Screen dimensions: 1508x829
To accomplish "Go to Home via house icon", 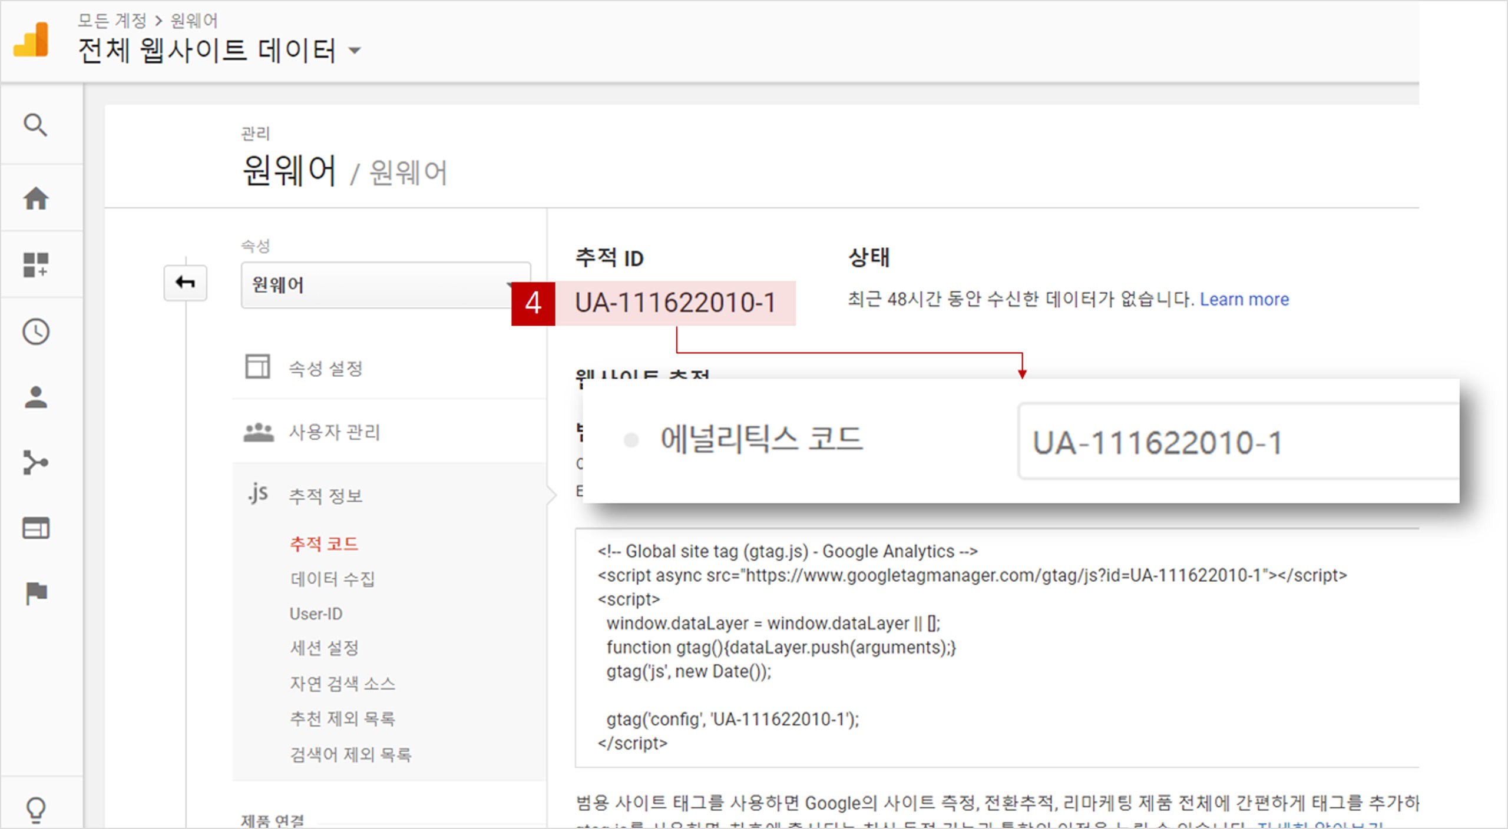I will (x=35, y=198).
